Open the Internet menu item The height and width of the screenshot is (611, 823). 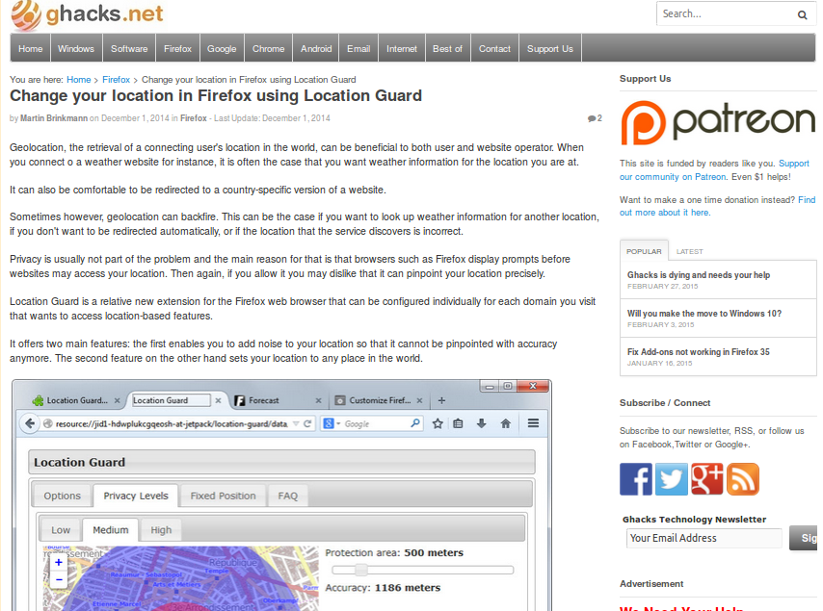tap(402, 48)
